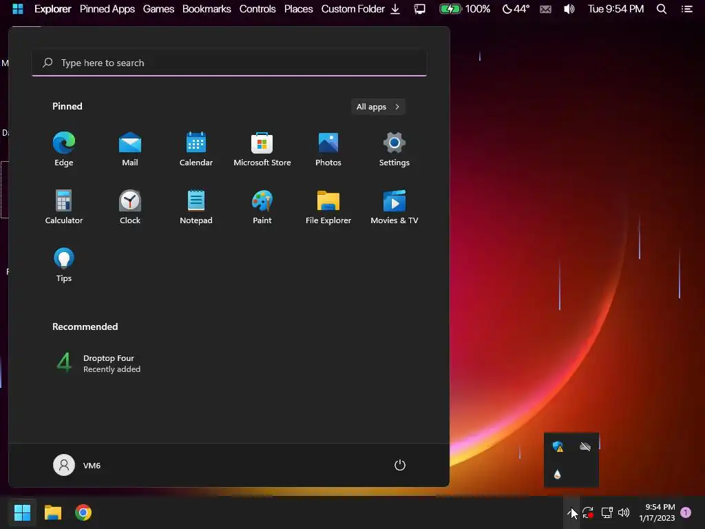Click the monitor icon in top bar
Image resolution: width=705 pixels, height=529 pixels.
point(419,9)
